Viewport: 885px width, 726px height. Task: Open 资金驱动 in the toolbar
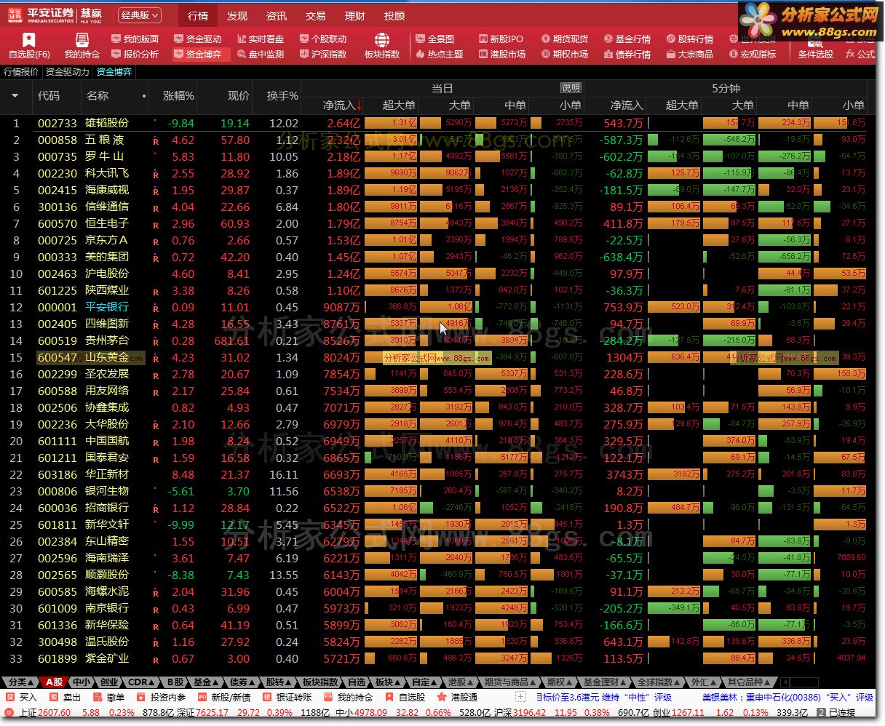pos(198,39)
